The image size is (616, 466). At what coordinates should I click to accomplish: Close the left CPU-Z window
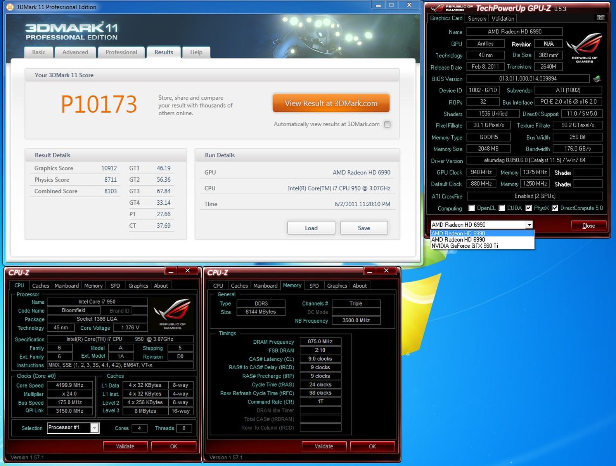(x=187, y=270)
